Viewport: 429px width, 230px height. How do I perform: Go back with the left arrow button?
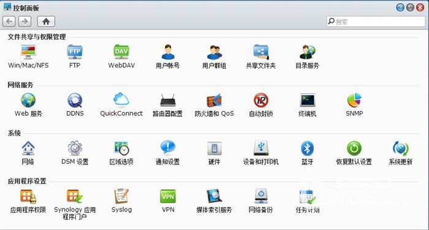[x=9, y=21]
